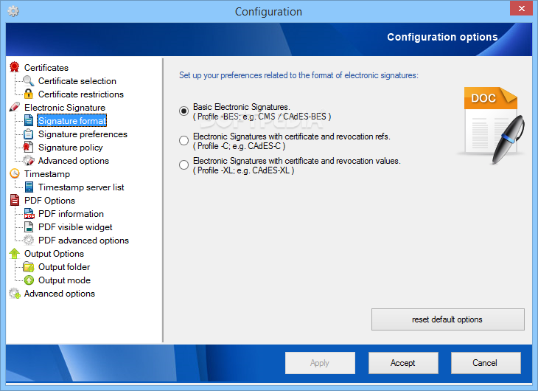Open PDF advanced options page
538x391 pixels.
click(83, 241)
